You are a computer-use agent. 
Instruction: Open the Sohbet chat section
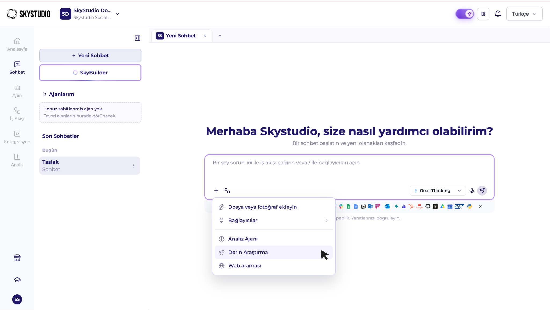click(x=17, y=68)
